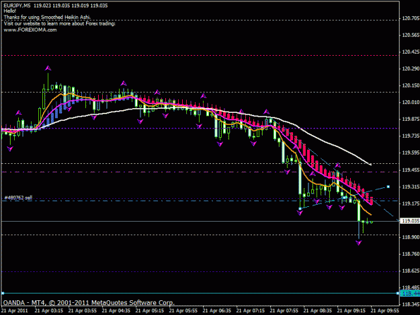Click the 'Visit our website to learn more' line

59,24
